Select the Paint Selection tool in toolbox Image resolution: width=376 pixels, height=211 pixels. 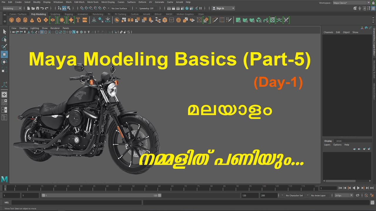4,47
